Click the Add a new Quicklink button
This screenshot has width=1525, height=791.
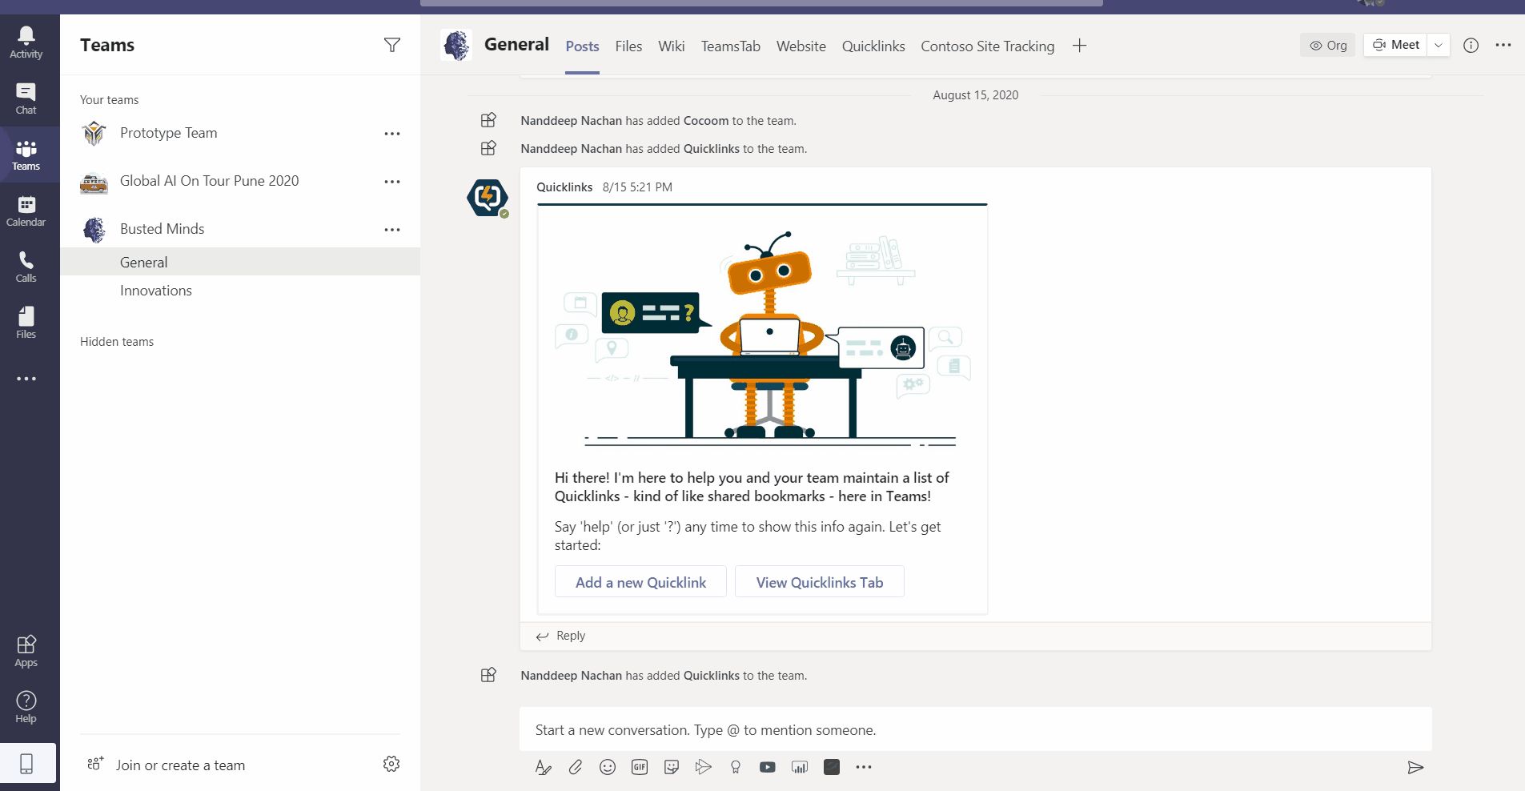(640, 582)
